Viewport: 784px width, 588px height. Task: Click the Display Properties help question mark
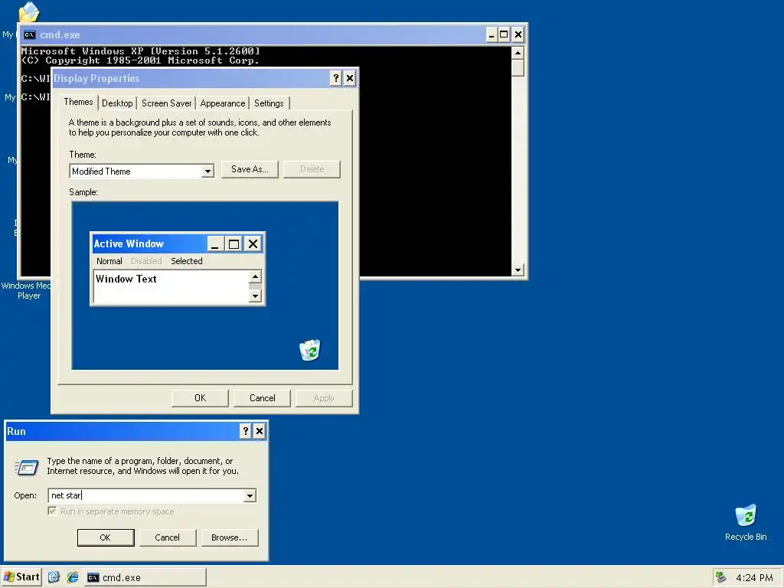[x=336, y=78]
